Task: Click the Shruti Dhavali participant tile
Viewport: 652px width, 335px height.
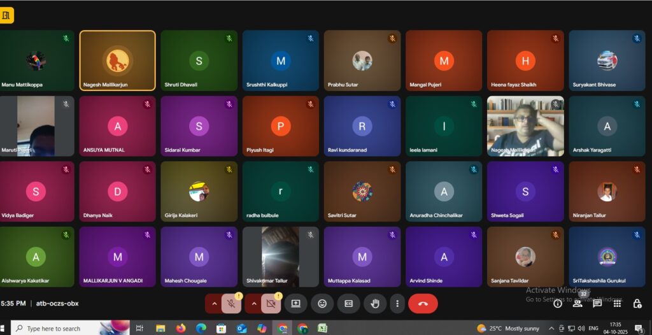Action: point(199,61)
